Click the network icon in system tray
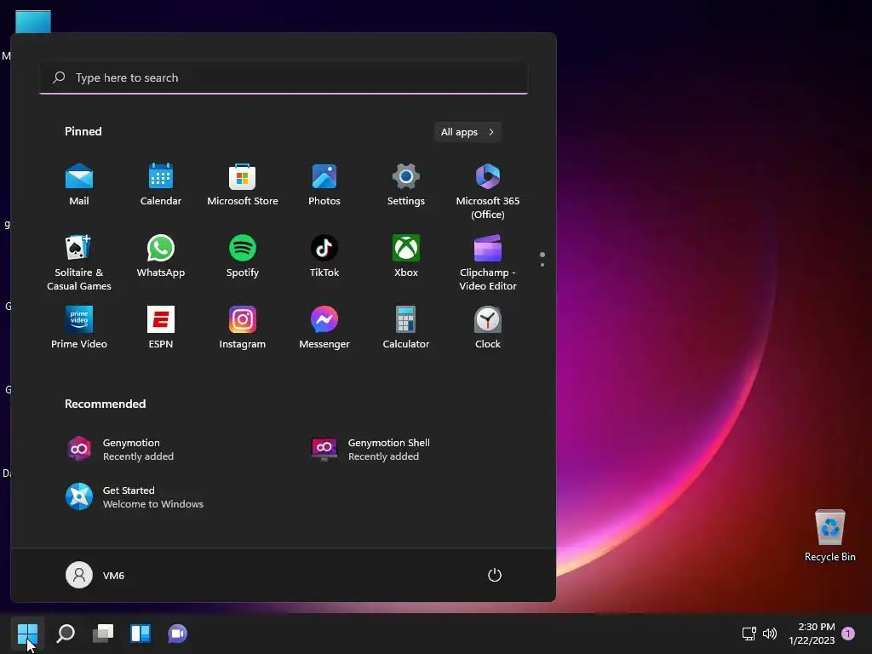The height and width of the screenshot is (654, 872). pyautogui.click(x=749, y=634)
